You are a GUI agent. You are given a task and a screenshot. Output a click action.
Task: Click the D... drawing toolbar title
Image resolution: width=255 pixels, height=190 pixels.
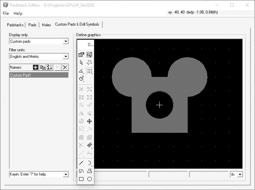[91, 45]
